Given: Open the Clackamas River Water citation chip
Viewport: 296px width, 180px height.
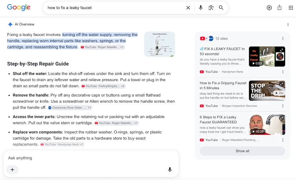Looking at the screenshot, I should (x=70, y=108).
